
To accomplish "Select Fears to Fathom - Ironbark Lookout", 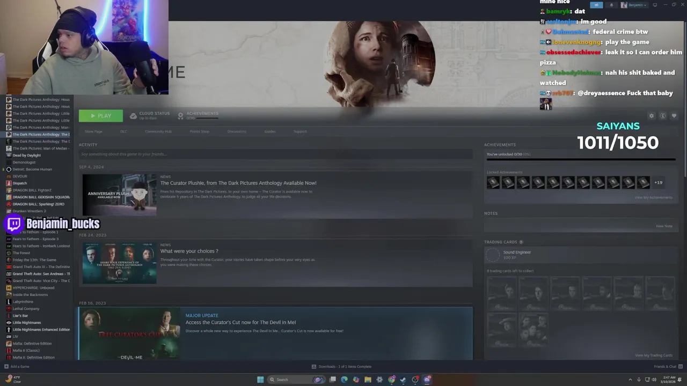I will coord(41,246).
